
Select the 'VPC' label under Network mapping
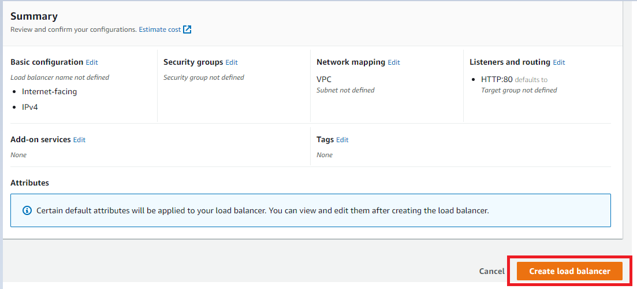click(324, 79)
